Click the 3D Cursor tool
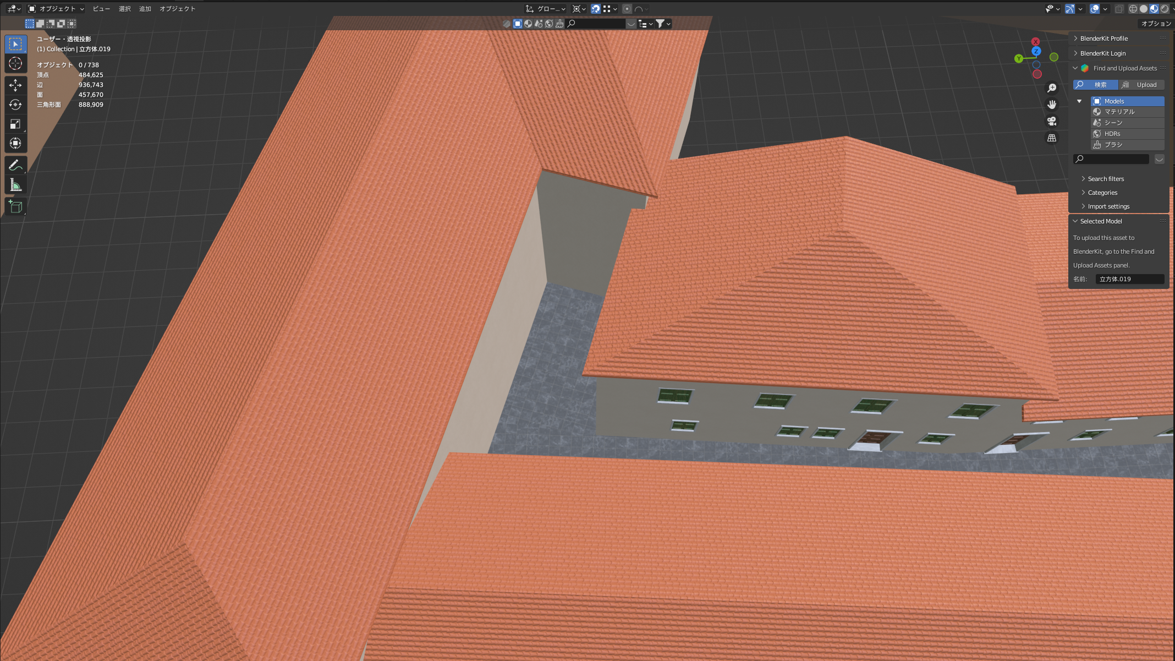Screen dimensions: 1175x661 coord(15,64)
